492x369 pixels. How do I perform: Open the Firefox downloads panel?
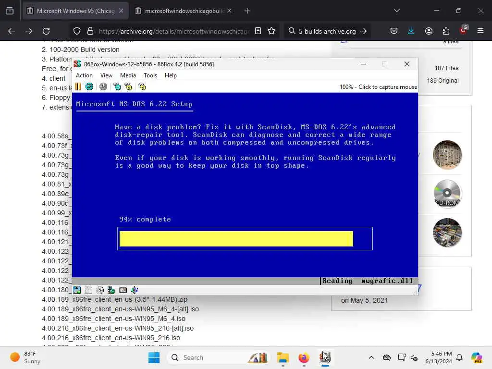point(411,31)
